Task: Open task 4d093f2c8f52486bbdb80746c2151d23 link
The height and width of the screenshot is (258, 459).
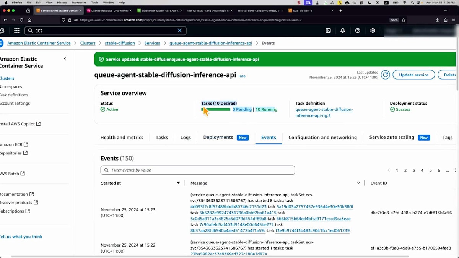Action: click(228, 207)
